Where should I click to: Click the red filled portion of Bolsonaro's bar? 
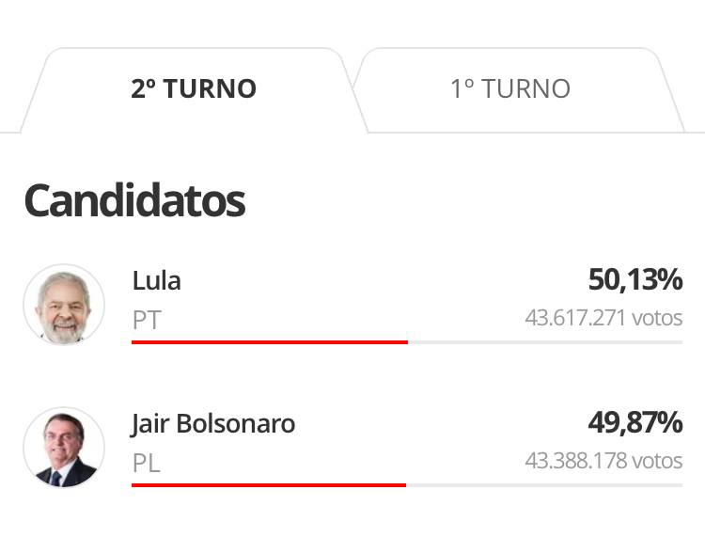click(x=269, y=485)
